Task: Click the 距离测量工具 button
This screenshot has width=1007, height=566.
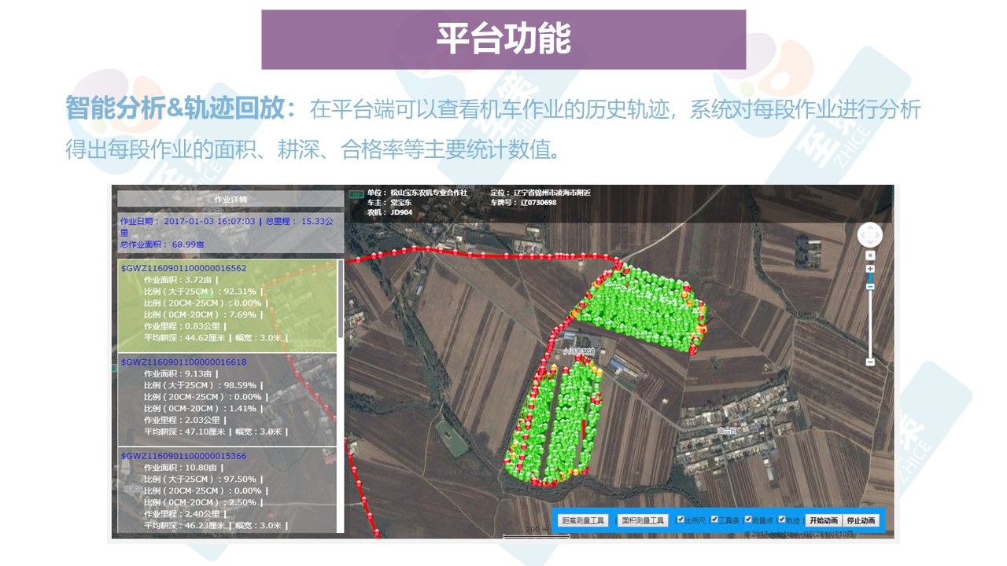Action: tap(583, 520)
